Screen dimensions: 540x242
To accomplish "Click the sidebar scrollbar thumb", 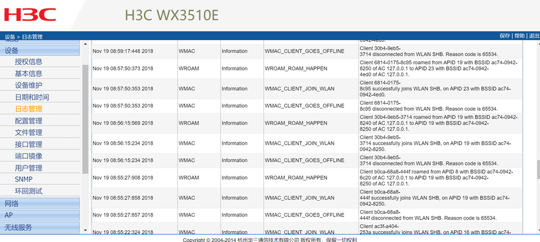I will (x=85, y=119).
